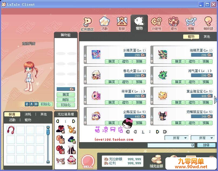
Task: Expand the second 所有 filter dropdown
Action: tap(203, 138)
